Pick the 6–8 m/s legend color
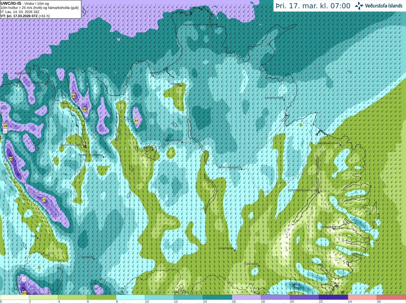Image resolution: width=406 pixels, height=304 pixels. point(101,297)
